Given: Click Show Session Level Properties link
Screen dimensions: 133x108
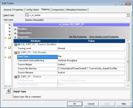Looking at the screenshot, I should [x=104, y=37].
